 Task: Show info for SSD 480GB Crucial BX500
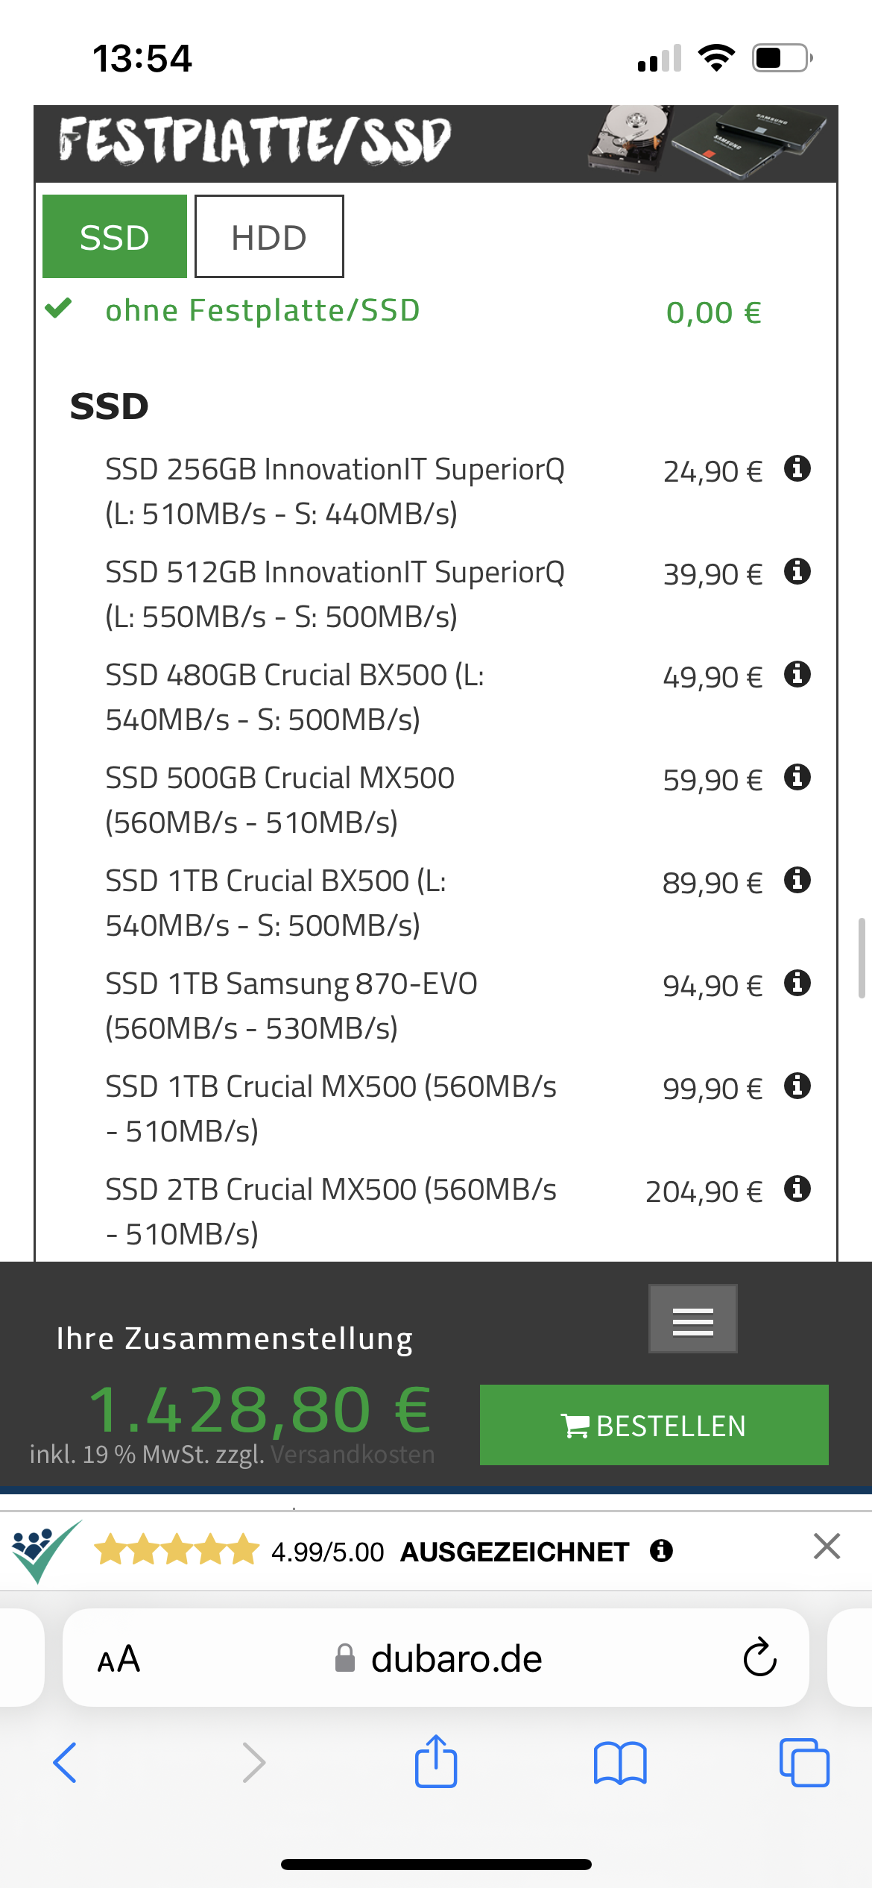[x=797, y=675]
